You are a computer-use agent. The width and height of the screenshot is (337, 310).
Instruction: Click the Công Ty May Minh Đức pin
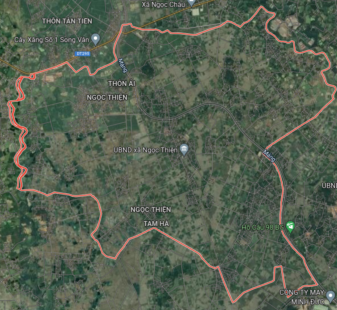(331, 296)
